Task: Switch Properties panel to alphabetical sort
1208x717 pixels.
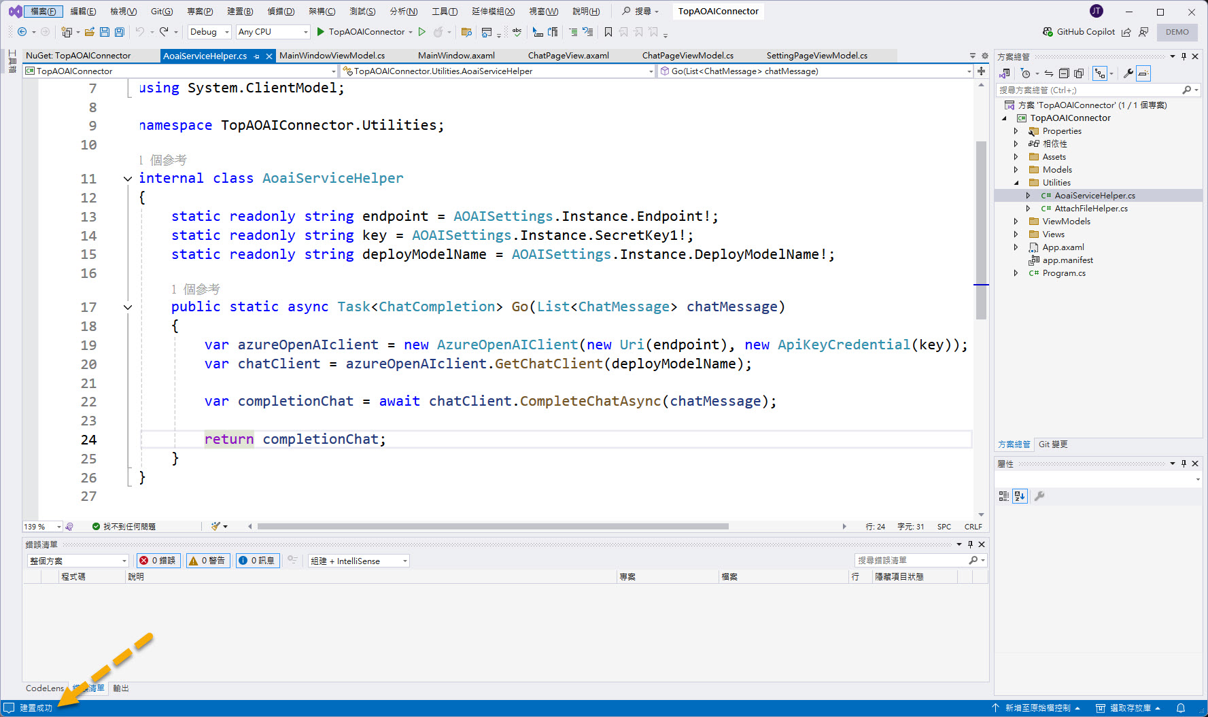Action: click(1020, 496)
